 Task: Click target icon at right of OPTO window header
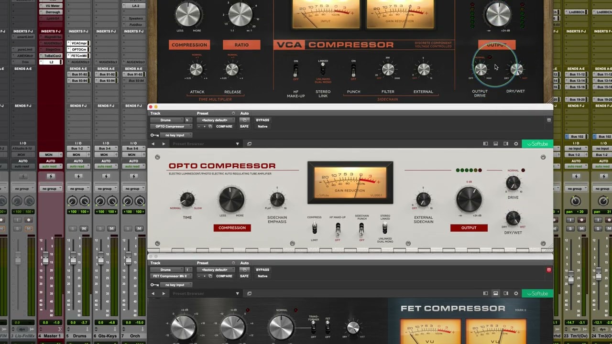549,120
